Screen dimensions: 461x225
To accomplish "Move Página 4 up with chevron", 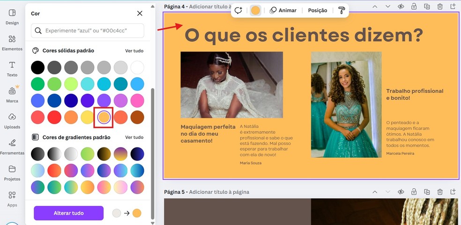I will pos(374,7).
